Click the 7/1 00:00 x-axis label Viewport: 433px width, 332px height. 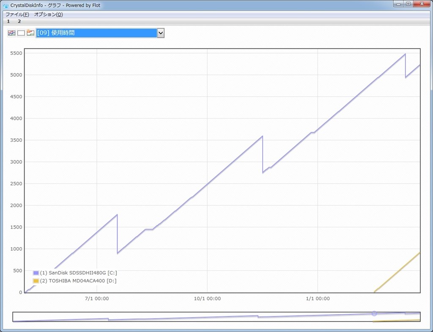pyautogui.click(x=97, y=299)
